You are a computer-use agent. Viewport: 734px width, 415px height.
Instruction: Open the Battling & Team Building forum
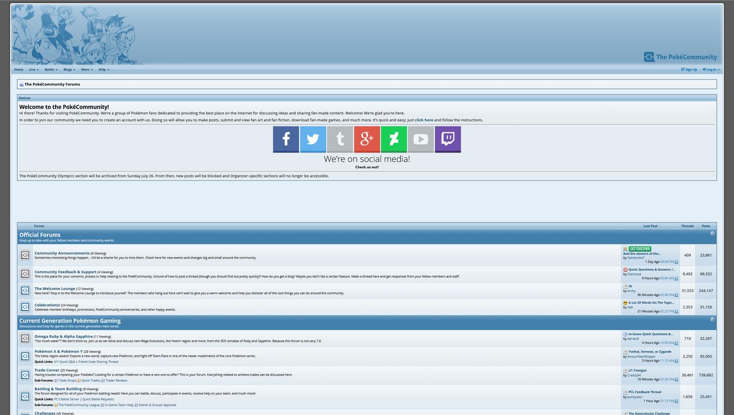[58, 389]
